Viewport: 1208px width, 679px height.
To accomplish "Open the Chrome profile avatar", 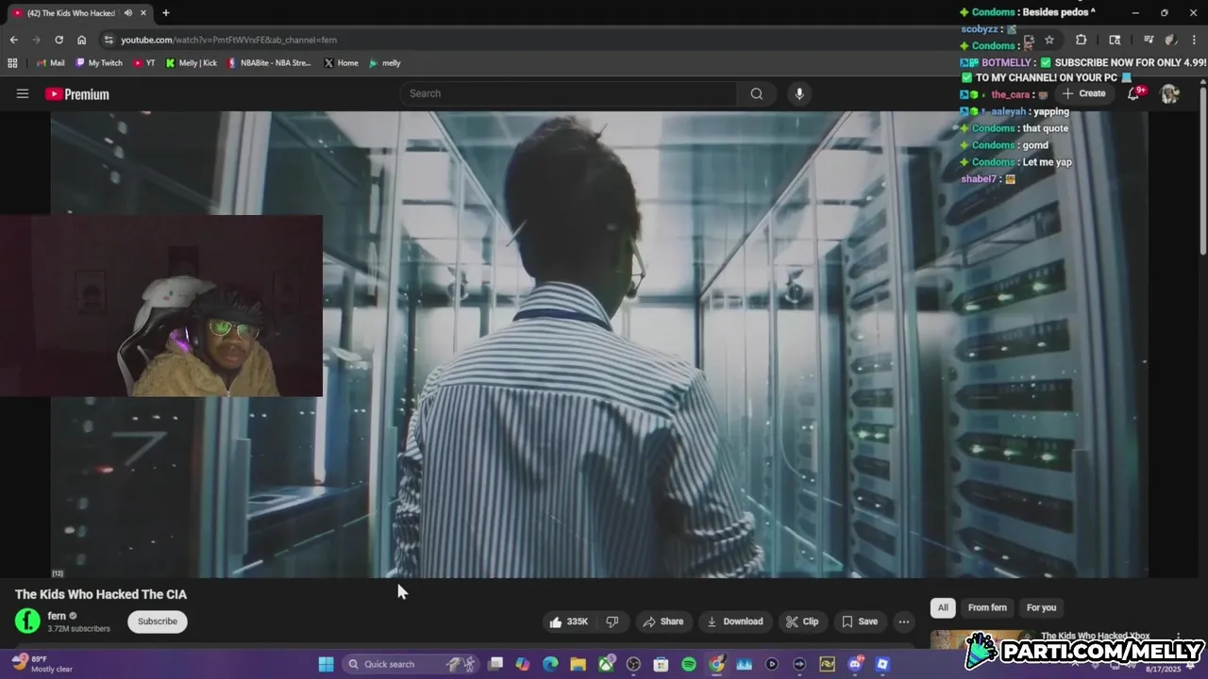I will pyautogui.click(x=1170, y=40).
